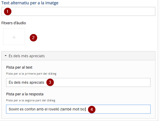Focus the 'Pista per a la resposta' input

tap(78, 109)
